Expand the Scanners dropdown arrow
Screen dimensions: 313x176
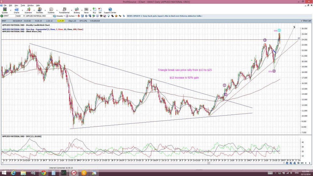[x=34, y=10]
